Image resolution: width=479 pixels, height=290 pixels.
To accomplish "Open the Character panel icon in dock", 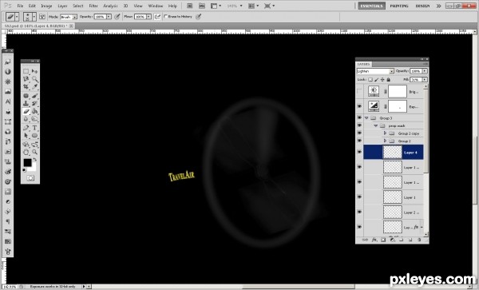I will coord(8,101).
